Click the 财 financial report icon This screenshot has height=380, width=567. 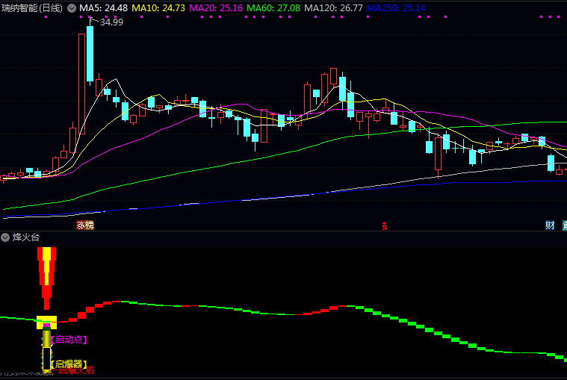click(549, 225)
